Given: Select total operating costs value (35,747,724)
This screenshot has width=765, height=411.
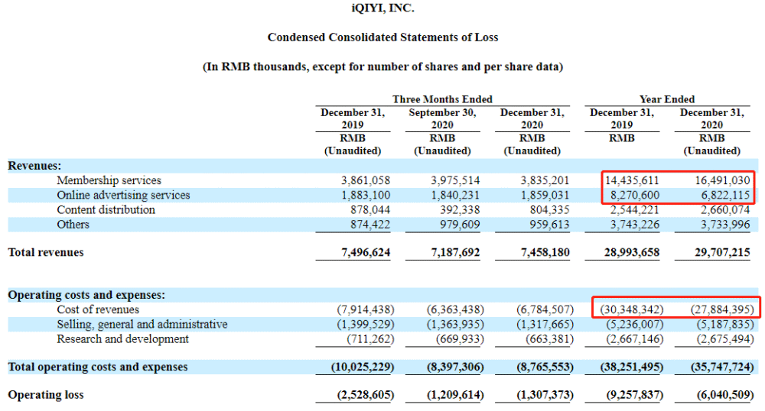Looking at the screenshot, I should click(722, 367).
